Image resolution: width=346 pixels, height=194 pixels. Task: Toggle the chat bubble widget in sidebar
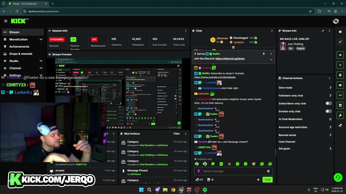340,85
